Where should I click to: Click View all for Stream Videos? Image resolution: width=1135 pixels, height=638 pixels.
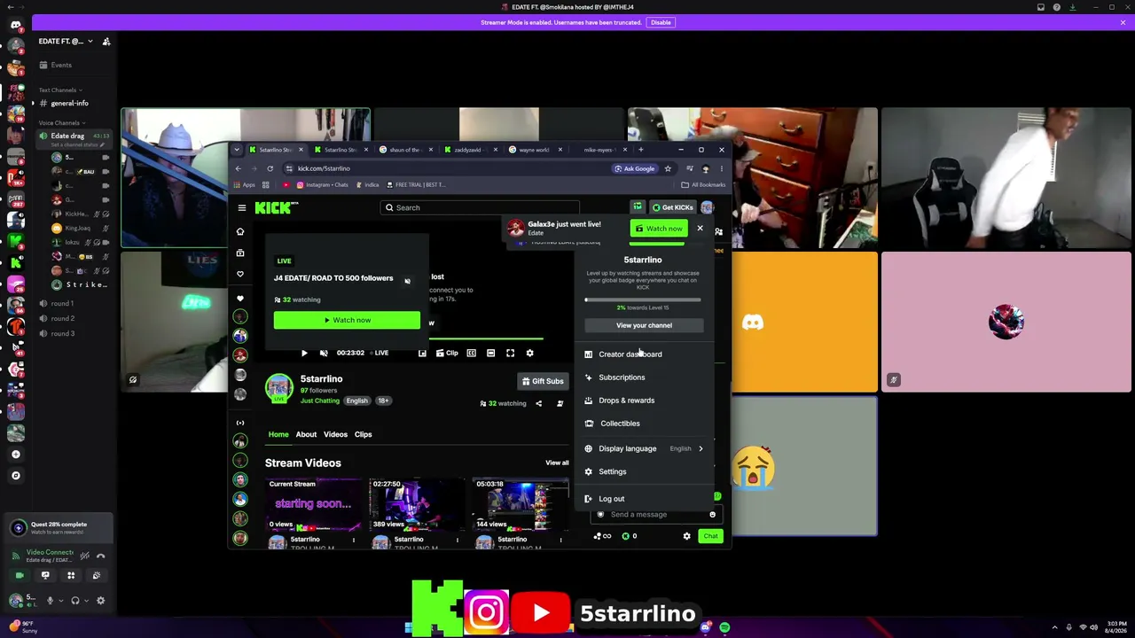click(x=557, y=463)
